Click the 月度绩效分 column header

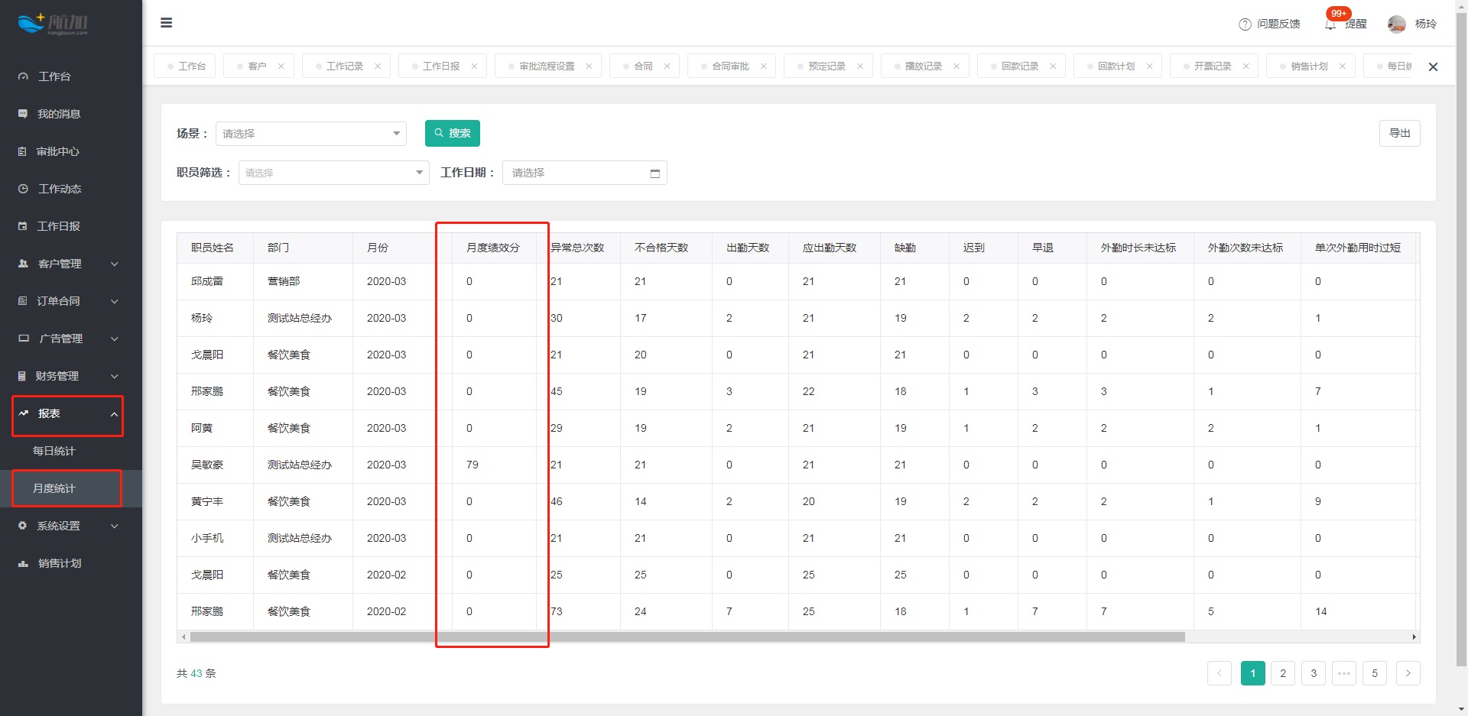[493, 248]
